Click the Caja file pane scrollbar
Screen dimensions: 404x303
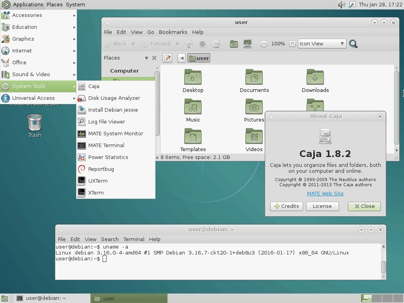(397, 109)
